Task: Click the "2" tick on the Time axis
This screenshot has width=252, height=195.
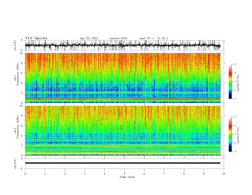Action: (x=65, y=174)
